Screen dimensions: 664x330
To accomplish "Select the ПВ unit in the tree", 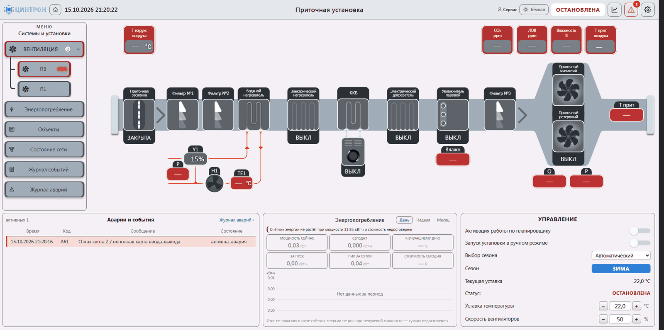I will click(44, 69).
